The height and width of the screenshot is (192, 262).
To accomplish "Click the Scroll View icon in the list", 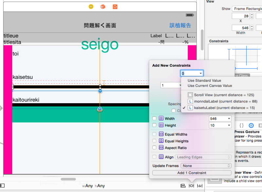I will (190, 95).
